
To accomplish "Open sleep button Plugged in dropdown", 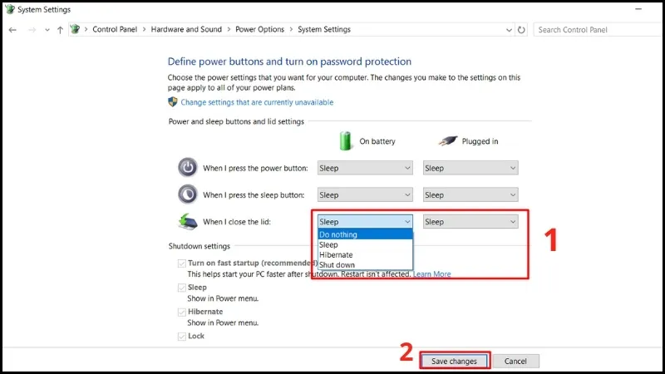I will click(x=470, y=195).
